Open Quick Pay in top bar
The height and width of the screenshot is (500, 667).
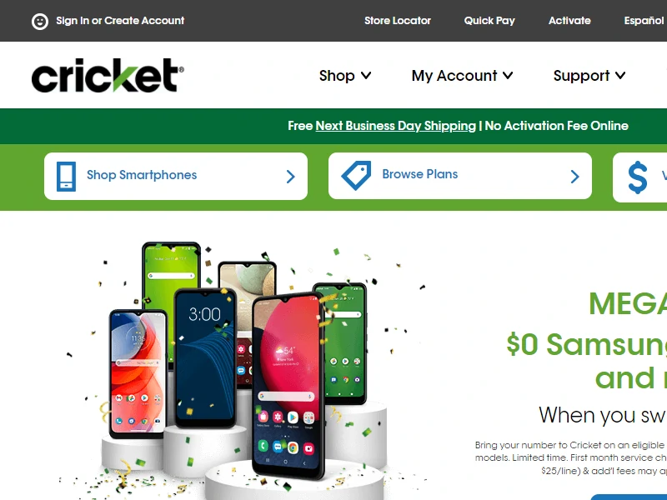(489, 20)
